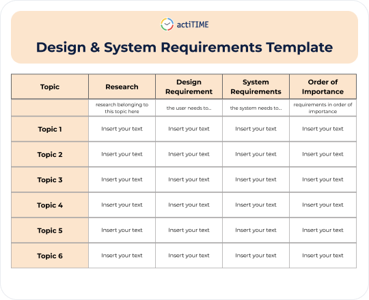Click the actiTIME brand name text
This screenshot has width=369, height=300.
pos(193,25)
